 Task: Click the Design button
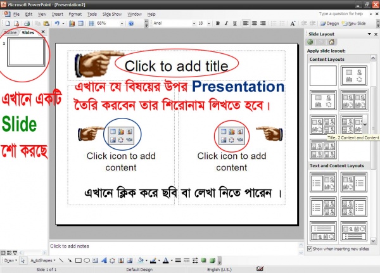coord(329,23)
